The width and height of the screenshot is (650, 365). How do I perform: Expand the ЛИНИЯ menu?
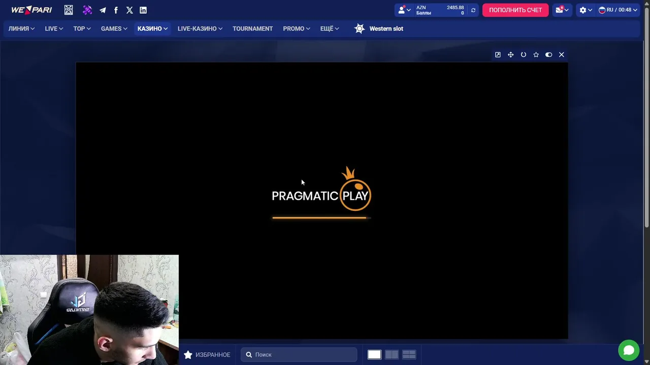click(21, 29)
